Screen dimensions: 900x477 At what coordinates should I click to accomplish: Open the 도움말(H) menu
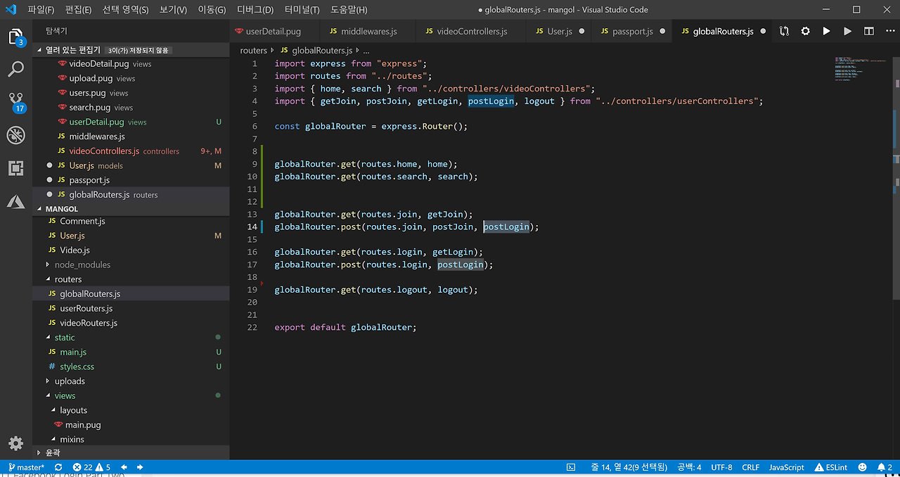coord(348,10)
